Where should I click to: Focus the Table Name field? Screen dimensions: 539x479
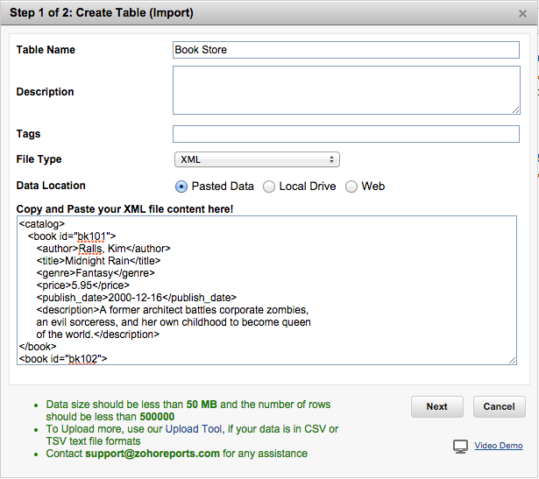click(346, 50)
